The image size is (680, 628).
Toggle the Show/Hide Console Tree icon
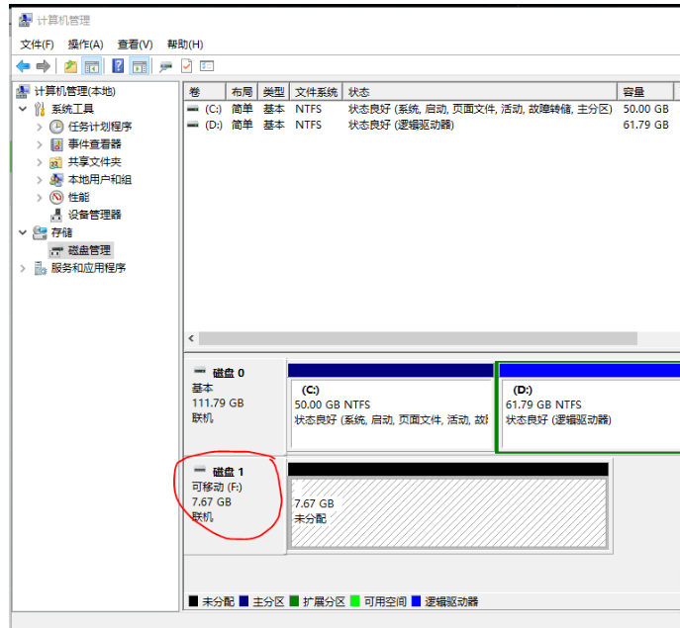tap(92, 66)
